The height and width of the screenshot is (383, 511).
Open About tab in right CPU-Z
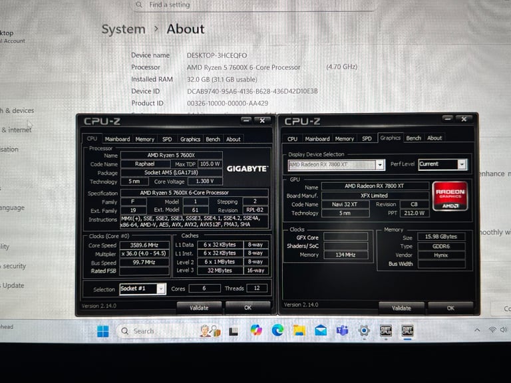pyautogui.click(x=434, y=138)
